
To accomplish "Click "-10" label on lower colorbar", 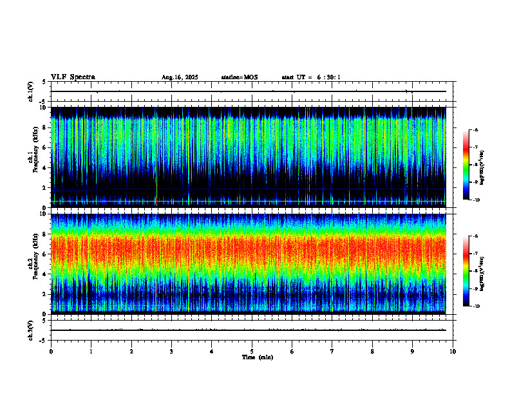I will [477, 306].
